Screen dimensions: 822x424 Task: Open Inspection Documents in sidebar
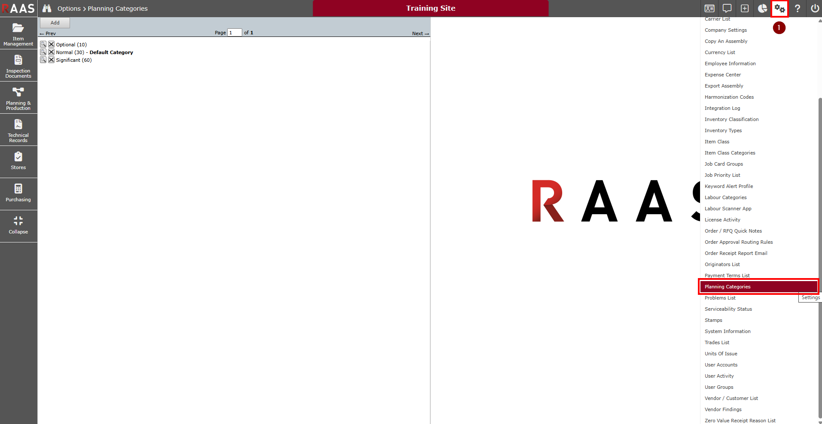(x=18, y=66)
